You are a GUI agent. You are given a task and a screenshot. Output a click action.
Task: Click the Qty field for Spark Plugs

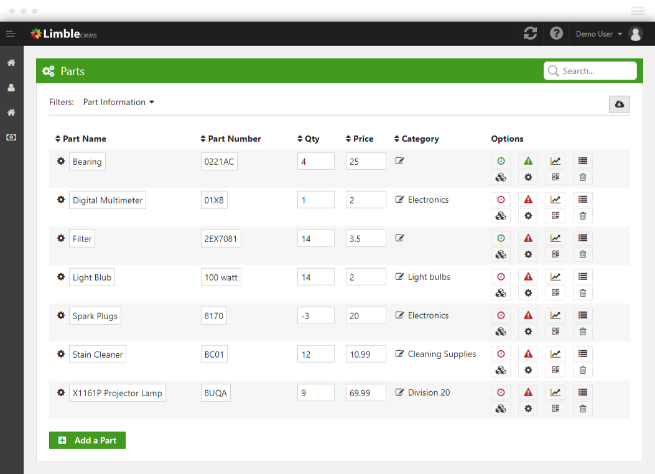[315, 316]
